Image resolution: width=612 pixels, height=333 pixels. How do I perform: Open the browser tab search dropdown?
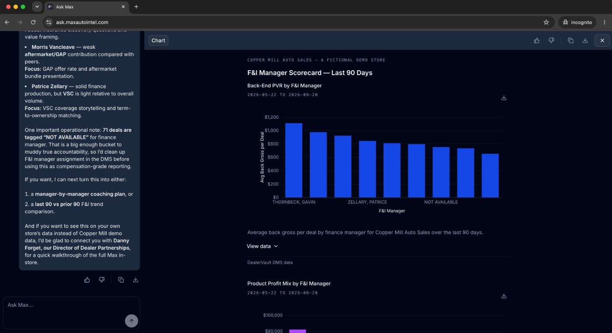point(37,7)
